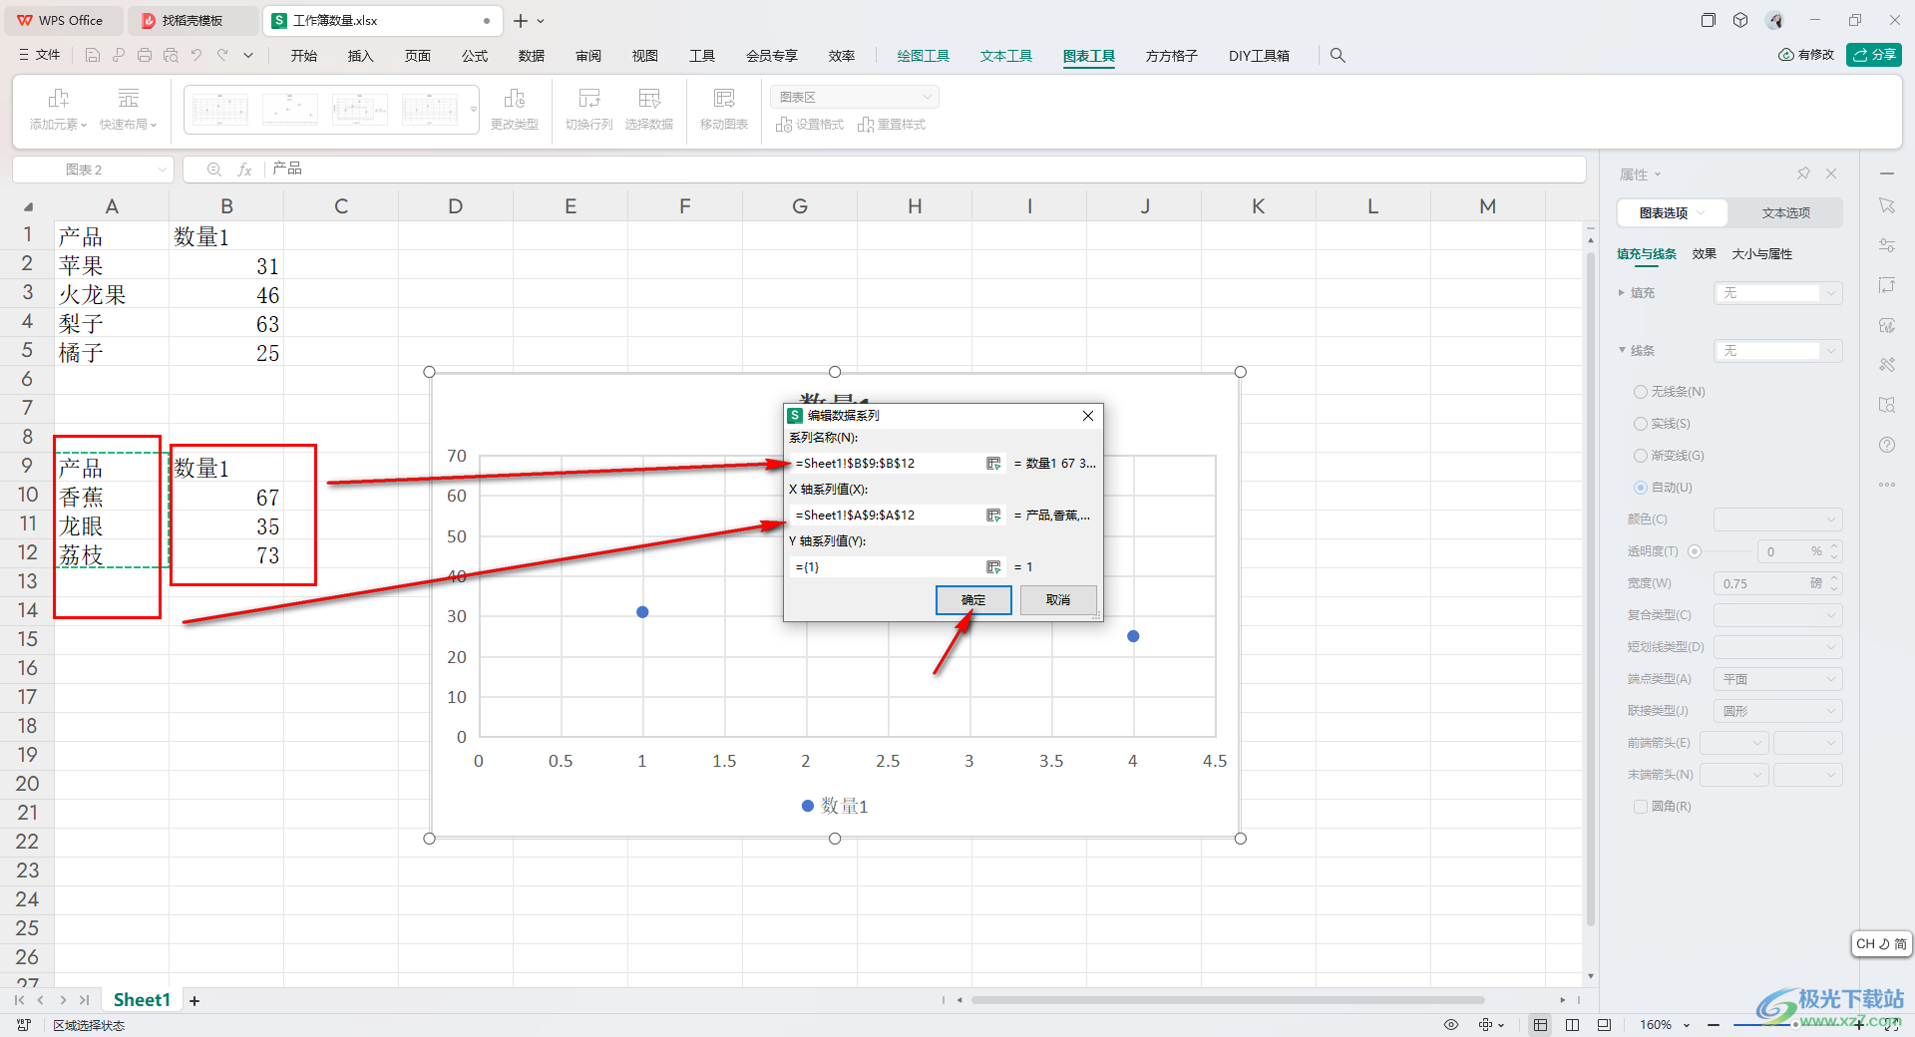Switch to 大小与属性 sub-tab
This screenshot has width=1915, height=1037.
click(1761, 254)
